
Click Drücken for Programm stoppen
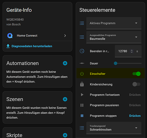point(135,116)
